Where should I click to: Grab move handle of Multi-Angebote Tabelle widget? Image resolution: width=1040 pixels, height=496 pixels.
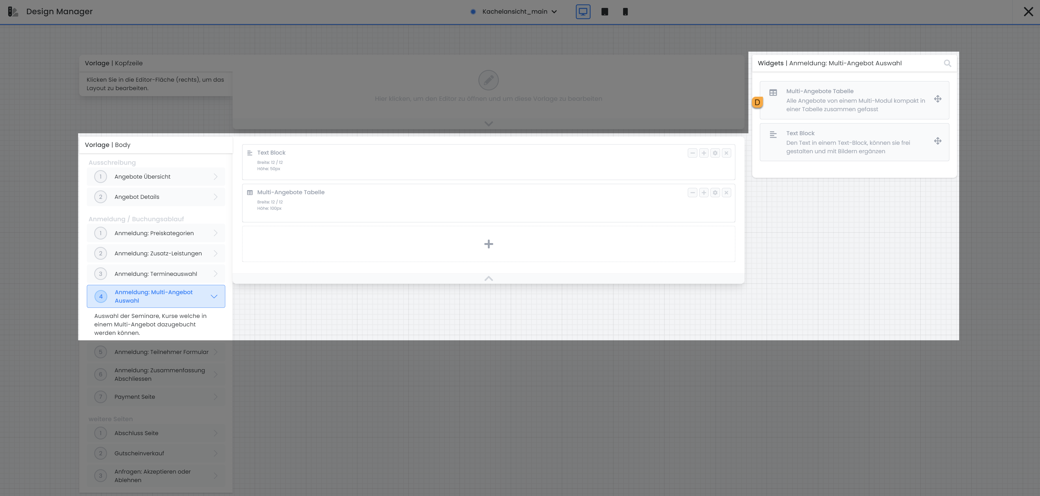937,99
